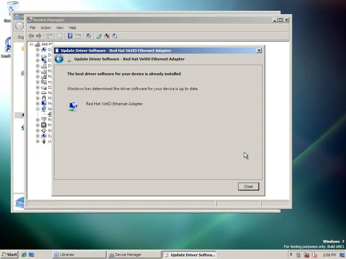
Task: Collapse the Network adapters node
Action: click(x=38, y=109)
